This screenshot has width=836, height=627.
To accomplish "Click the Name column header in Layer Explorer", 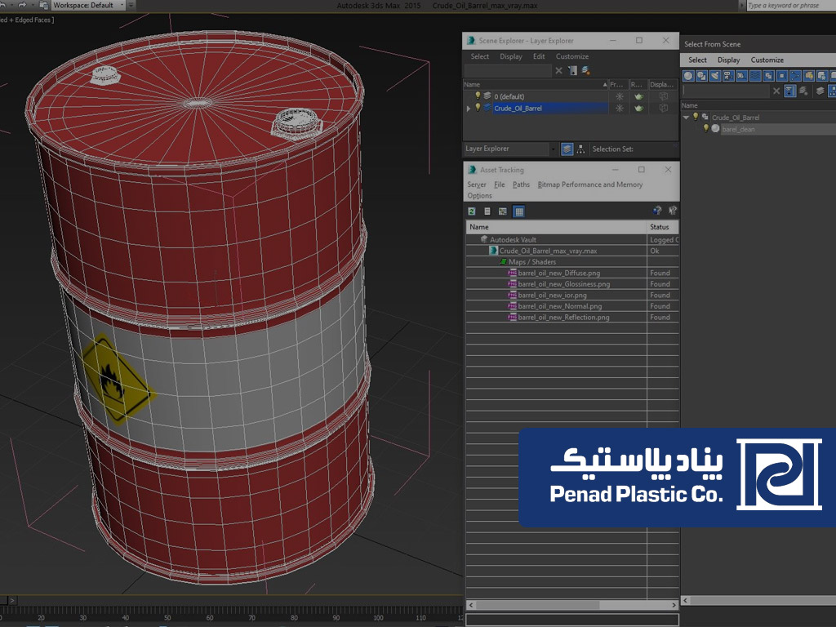I will [531, 84].
